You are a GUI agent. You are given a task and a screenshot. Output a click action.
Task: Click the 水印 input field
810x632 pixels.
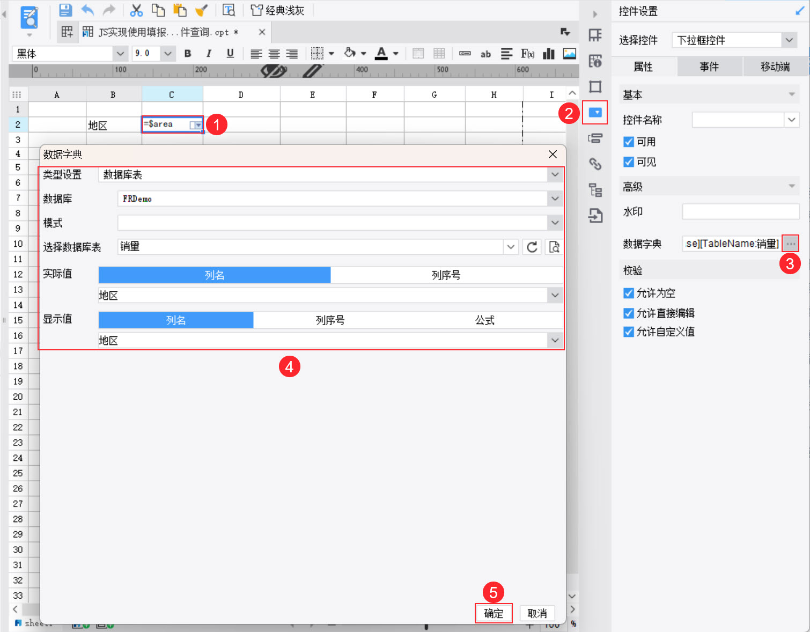(x=741, y=211)
